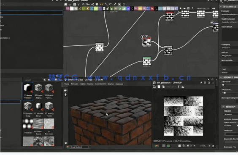Open the Renderer menu in the 3D view
This screenshot has height=155, width=238.
click(x=119, y=84)
